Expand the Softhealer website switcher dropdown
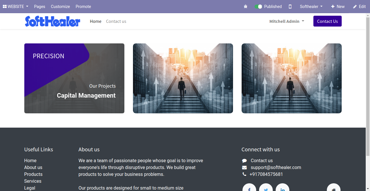The height and width of the screenshot is (191, 370). click(x=311, y=7)
